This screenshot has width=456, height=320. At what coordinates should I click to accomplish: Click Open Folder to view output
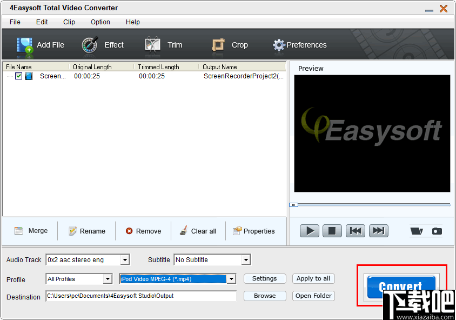point(313,296)
